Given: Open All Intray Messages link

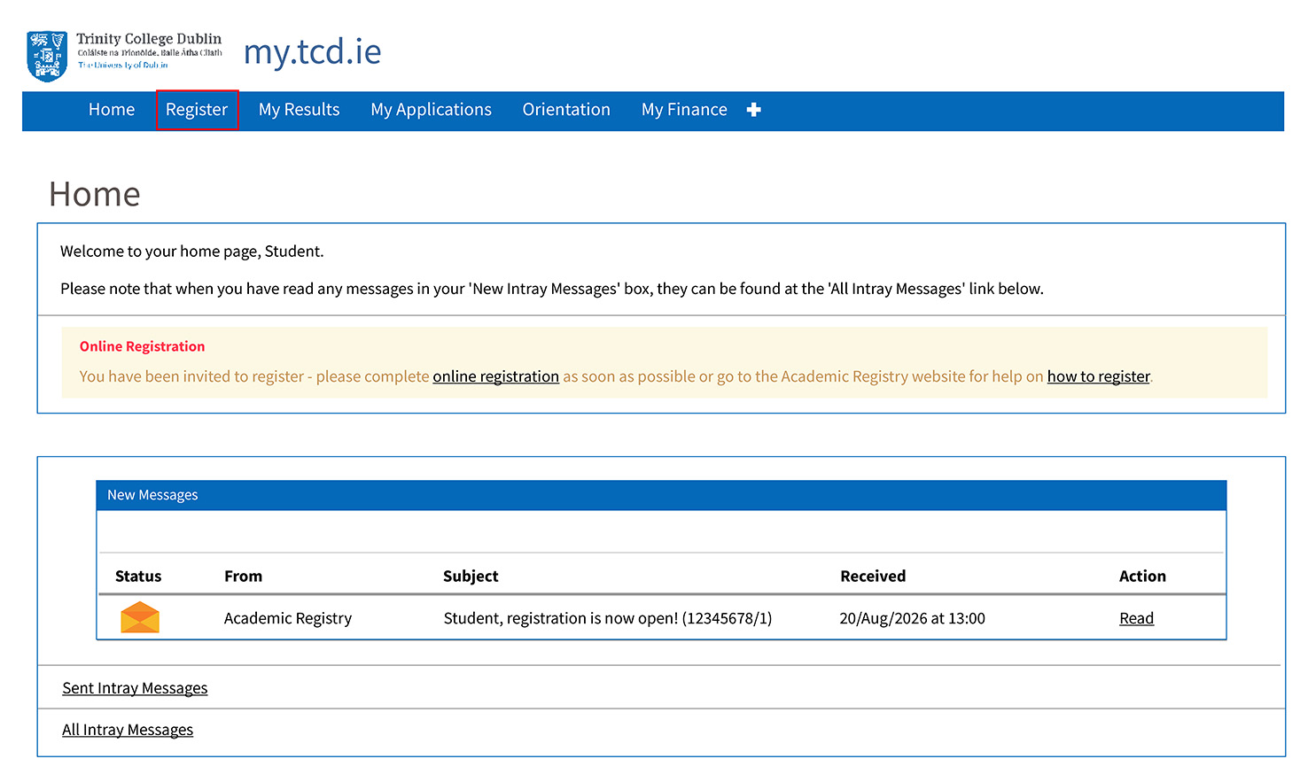Looking at the screenshot, I should [x=128, y=730].
